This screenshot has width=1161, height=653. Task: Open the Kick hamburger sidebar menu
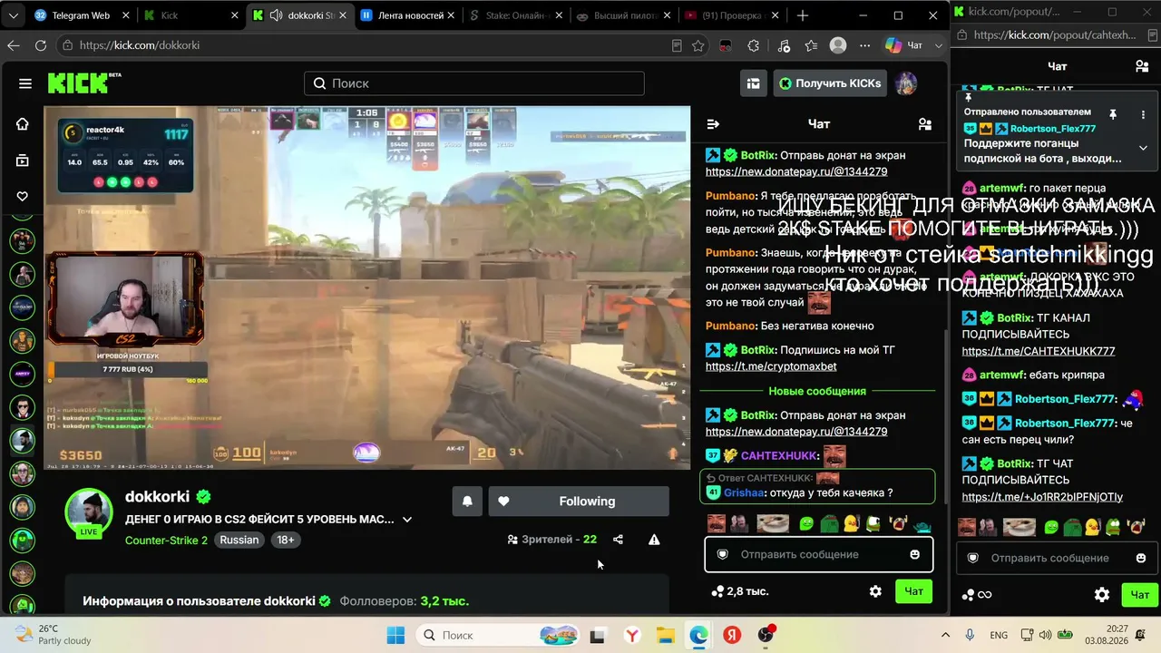pos(25,83)
